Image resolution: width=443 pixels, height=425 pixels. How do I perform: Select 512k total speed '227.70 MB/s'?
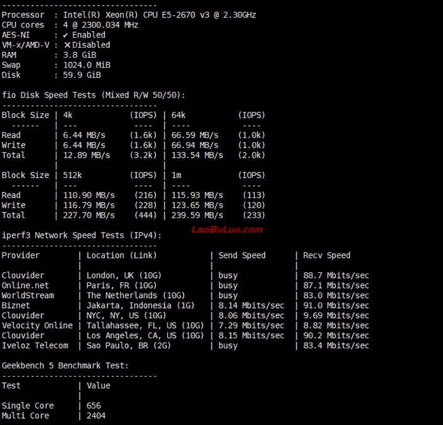point(89,216)
